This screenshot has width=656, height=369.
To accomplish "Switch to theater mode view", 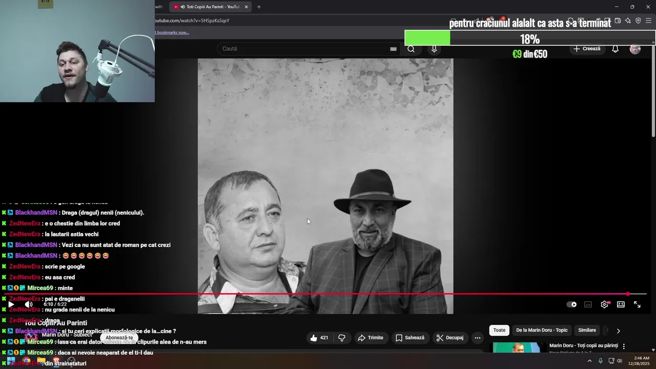I will pos(621,304).
